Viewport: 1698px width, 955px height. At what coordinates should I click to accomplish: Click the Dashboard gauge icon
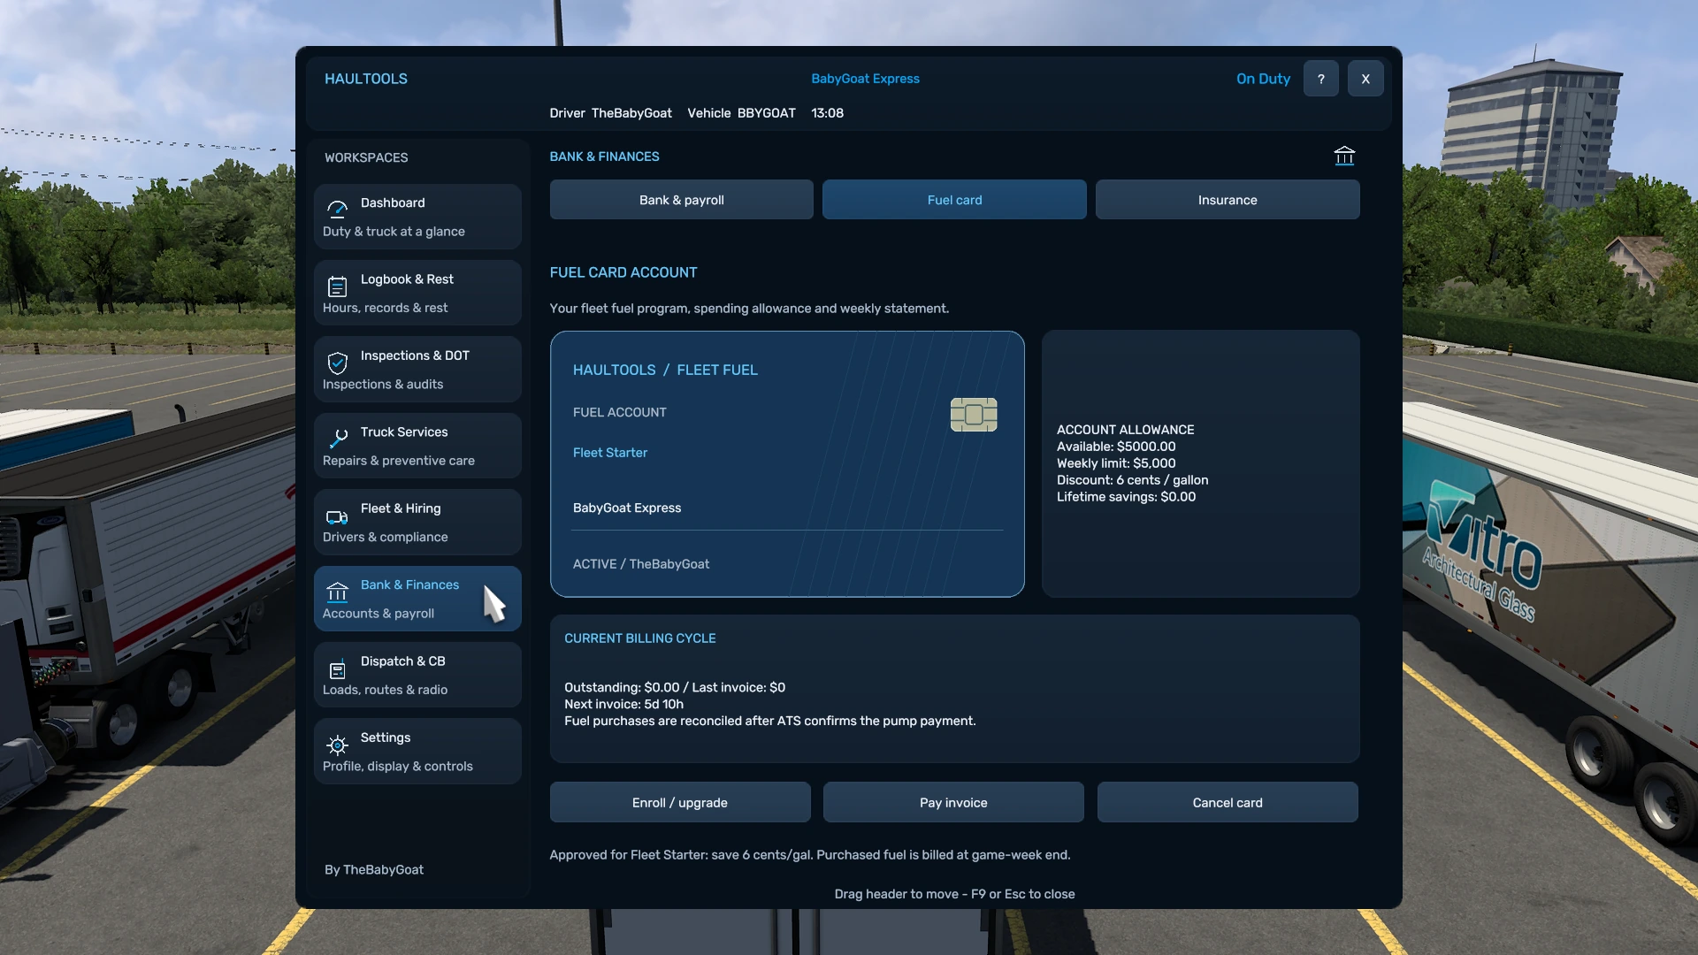coord(337,210)
